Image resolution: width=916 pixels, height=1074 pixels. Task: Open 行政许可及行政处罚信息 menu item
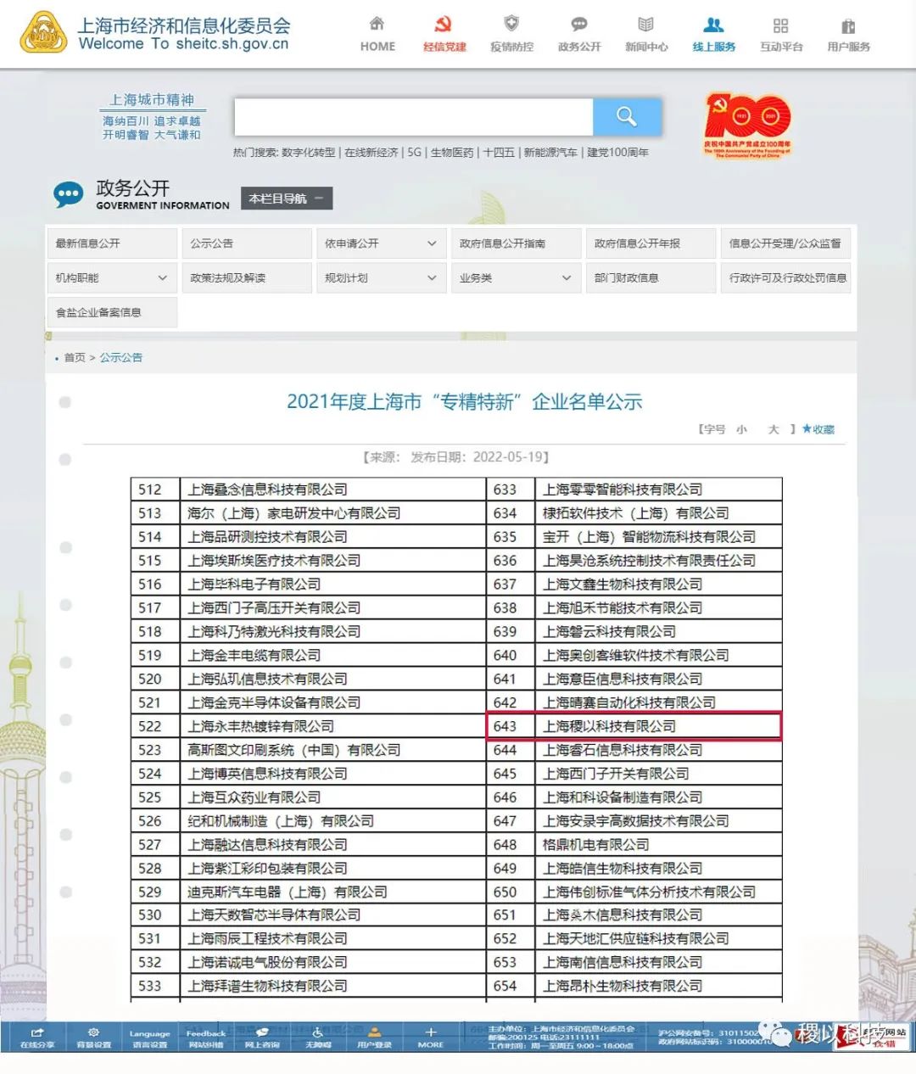click(x=785, y=277)
